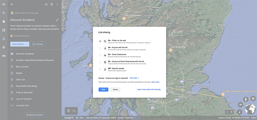Click the I'm Feeling Lucky dice icon
The height and width of the screenshot is (120, 257).
point(4,30)
